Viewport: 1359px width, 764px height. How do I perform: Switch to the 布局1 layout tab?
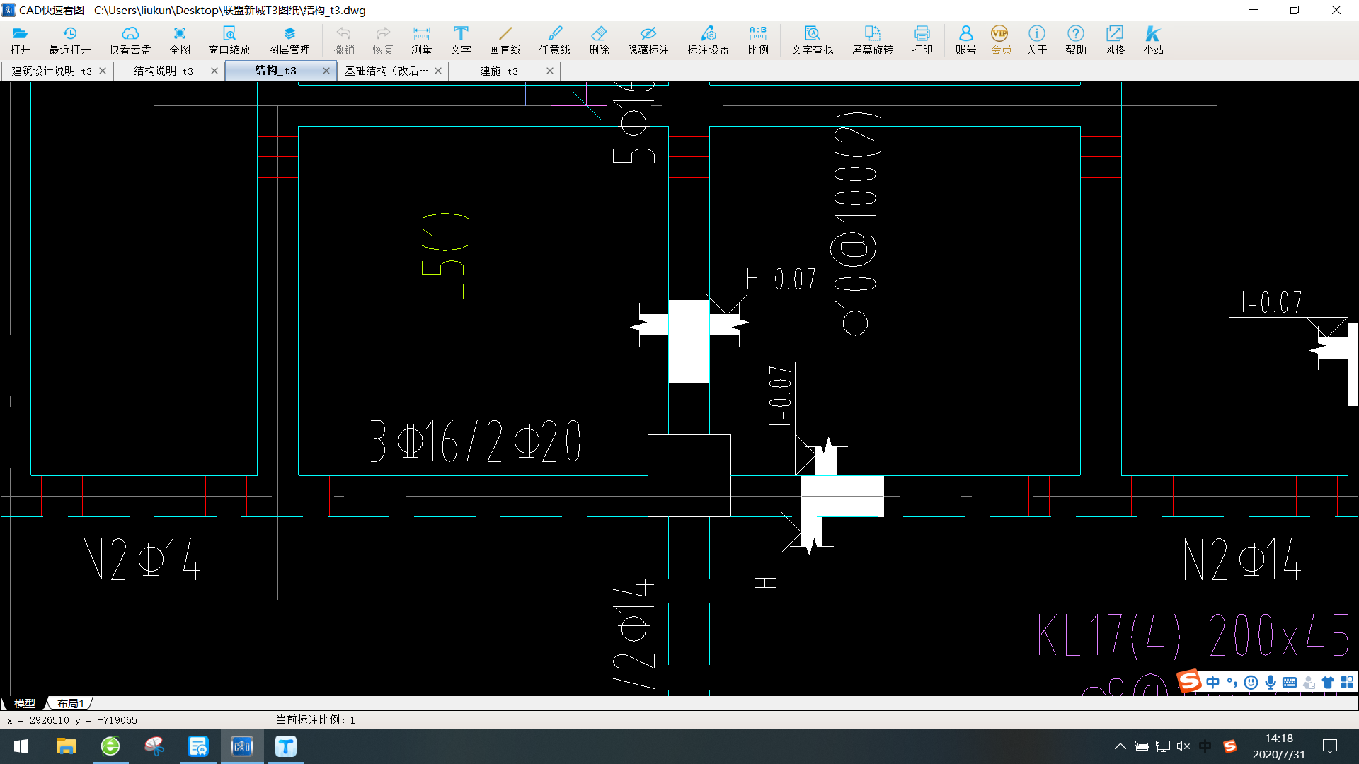pyautogui.click(x=71, y=703)
